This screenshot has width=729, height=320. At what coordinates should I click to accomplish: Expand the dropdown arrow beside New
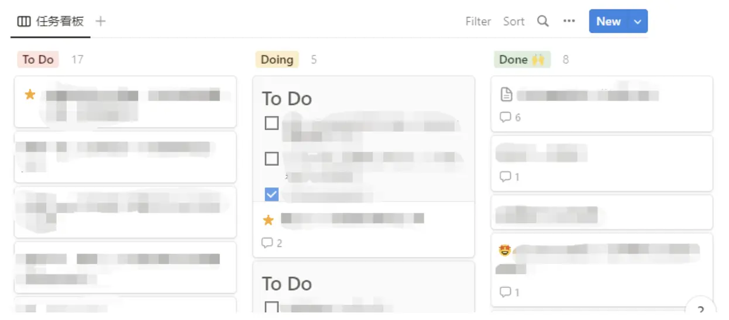click(x=637, y=22)
